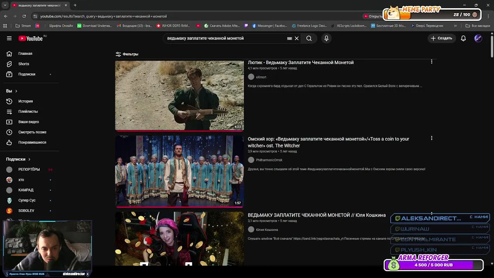Open Скачать Adobe Afte... bookmark
The height and width of the screenshot is (278, 494).
pos(222,26)
